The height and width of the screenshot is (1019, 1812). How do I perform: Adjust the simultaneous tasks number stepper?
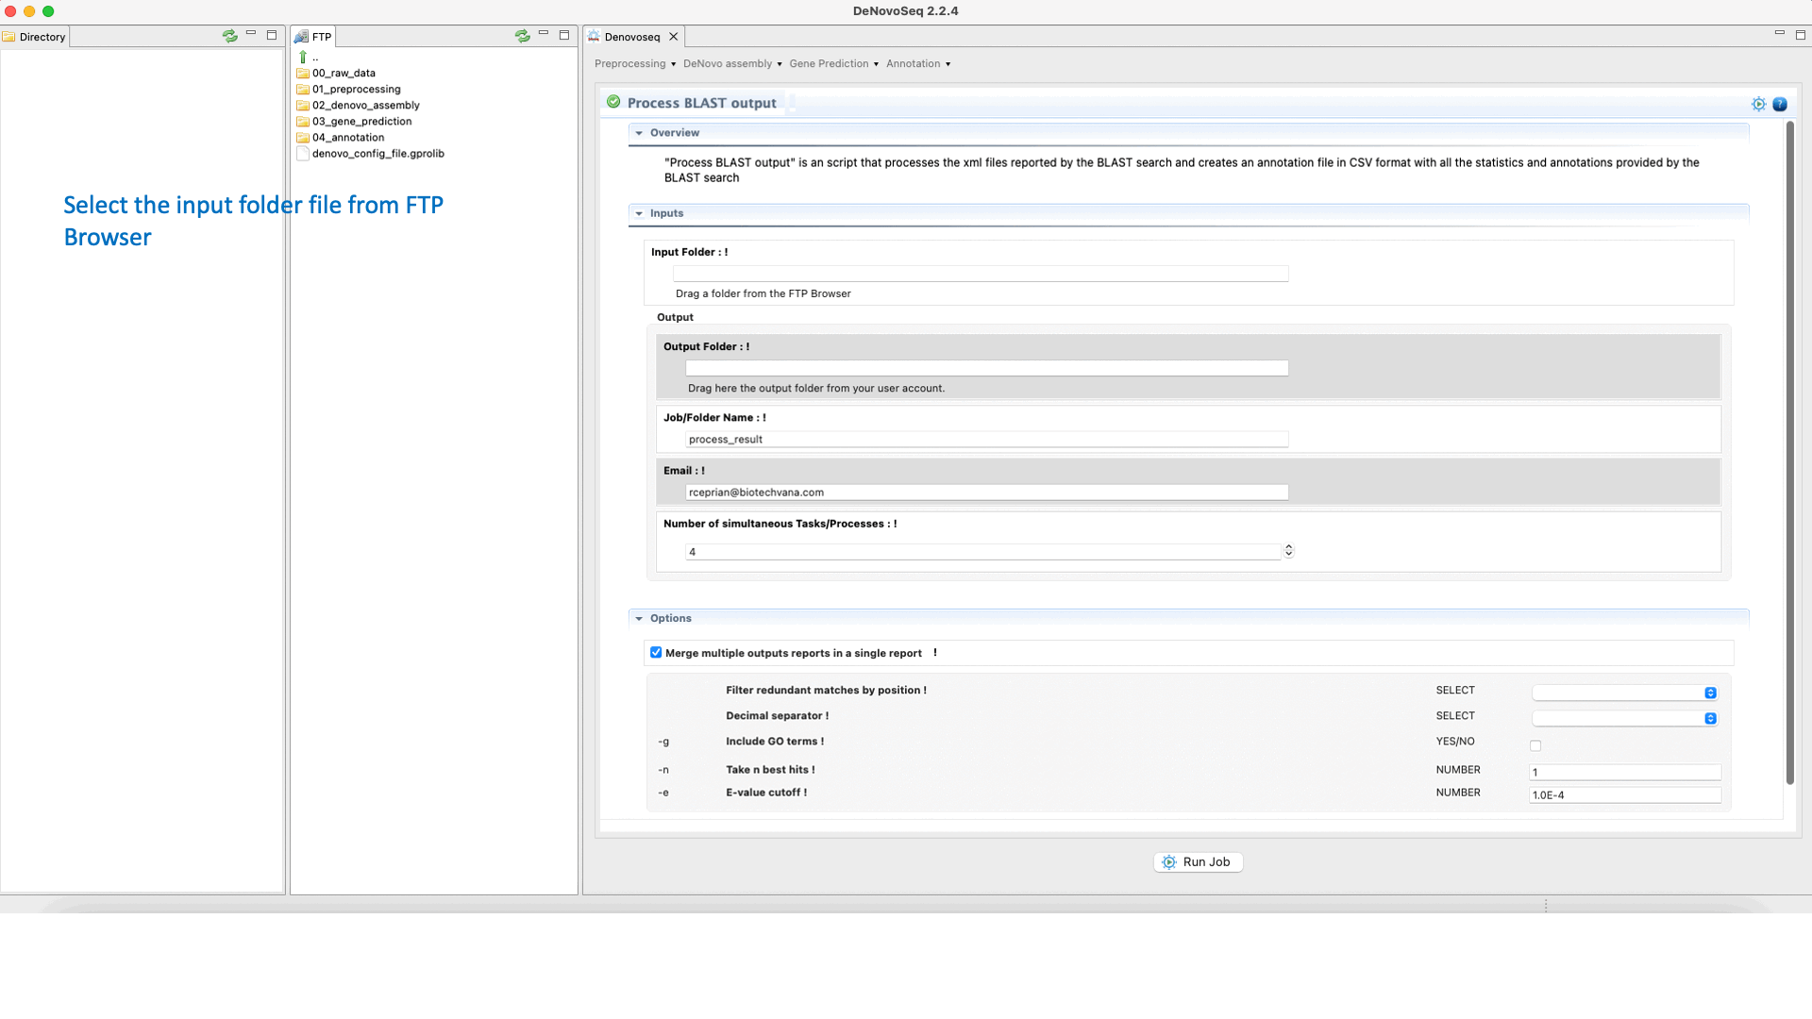point(1288,551)
